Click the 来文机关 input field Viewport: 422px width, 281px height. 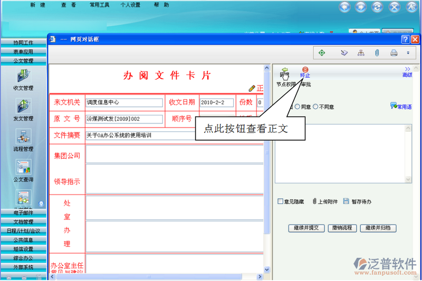pyautogui.click(x=124, y=102)
